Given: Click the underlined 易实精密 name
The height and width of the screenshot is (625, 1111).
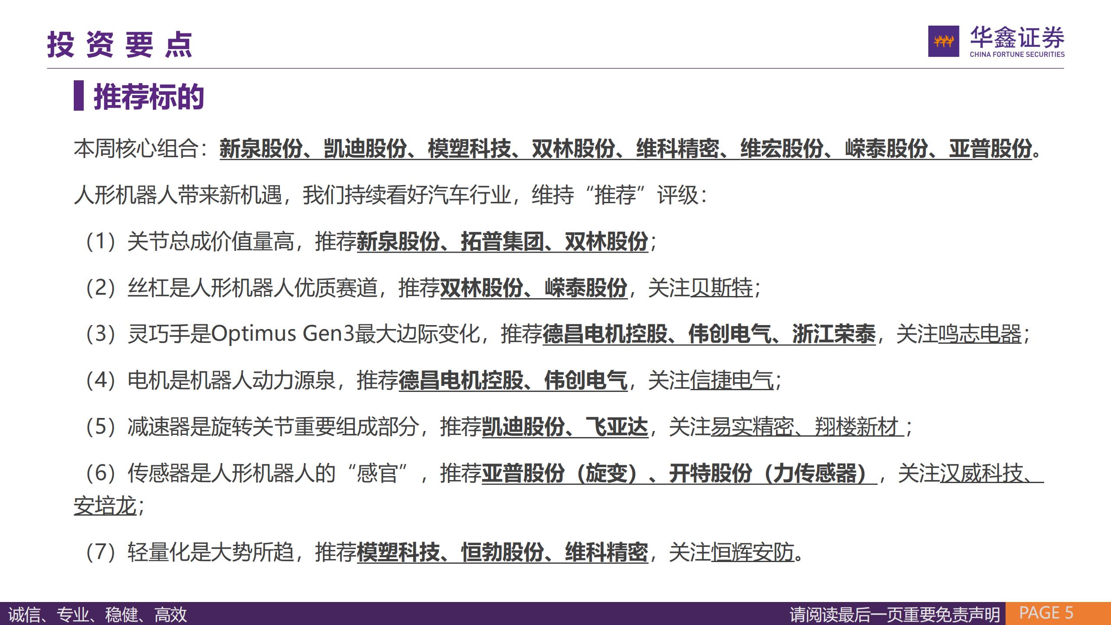Looking at the screenshot, I should [753, 427].
